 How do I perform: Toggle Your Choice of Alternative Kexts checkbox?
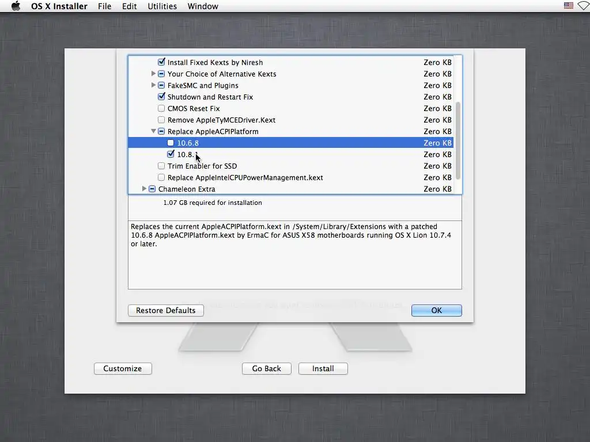tap(161, 74)
